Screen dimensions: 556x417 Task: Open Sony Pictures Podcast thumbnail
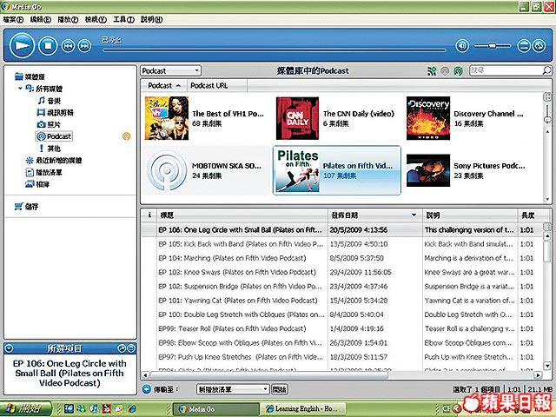(428, 170)
